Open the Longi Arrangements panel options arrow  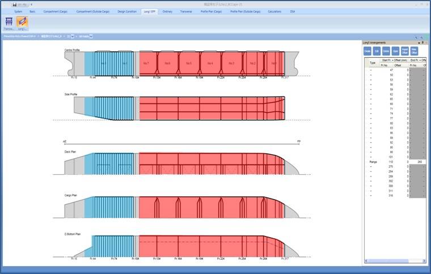click(x=418, y=43)
